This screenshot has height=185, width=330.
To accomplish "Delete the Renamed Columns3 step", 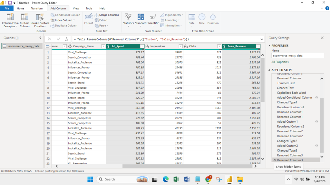I will [x=275, y=160].
